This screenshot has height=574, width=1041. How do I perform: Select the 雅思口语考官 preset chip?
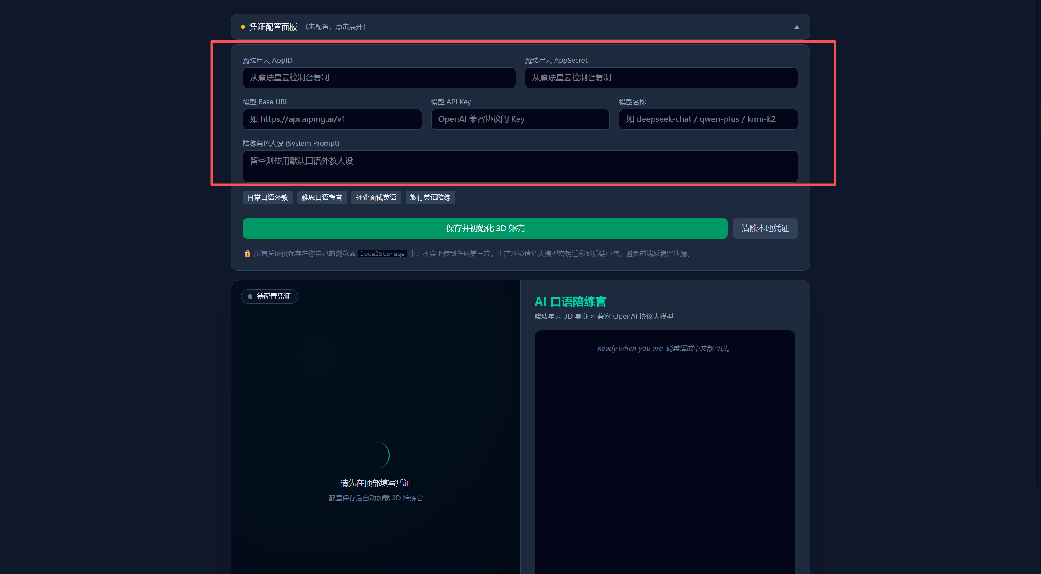click(322, 198)
